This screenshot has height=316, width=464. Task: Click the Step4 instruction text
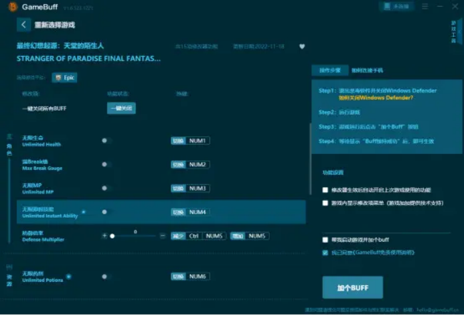[376, 141]
